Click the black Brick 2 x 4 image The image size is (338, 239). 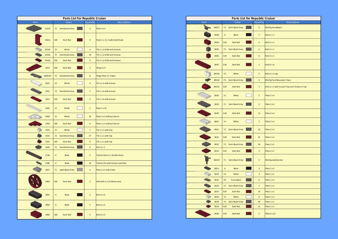coord(35,194)
